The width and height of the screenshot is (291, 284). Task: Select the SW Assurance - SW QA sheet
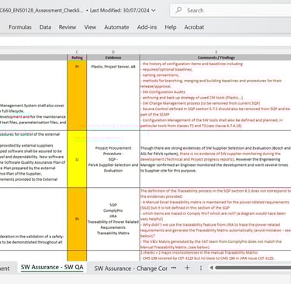coord(52,267)
